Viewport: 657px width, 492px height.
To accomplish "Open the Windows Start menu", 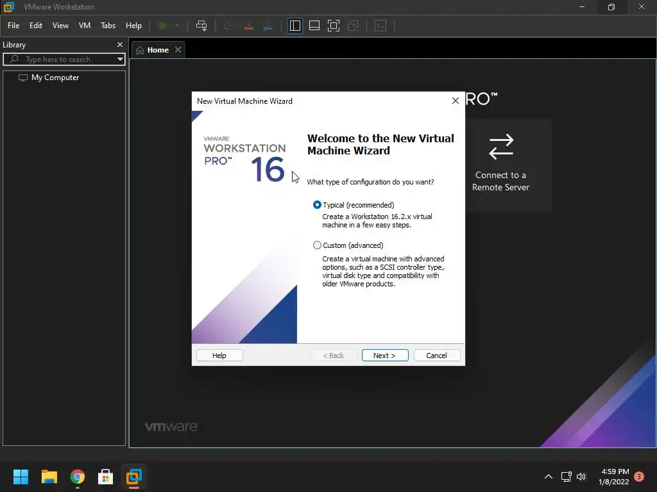I will (21, 477).
